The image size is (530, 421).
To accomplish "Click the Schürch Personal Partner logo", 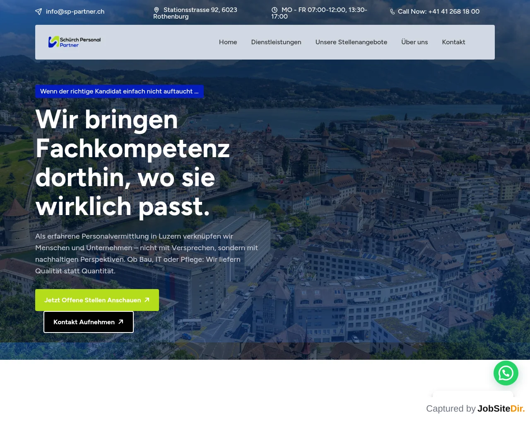I will pos(75,42).
